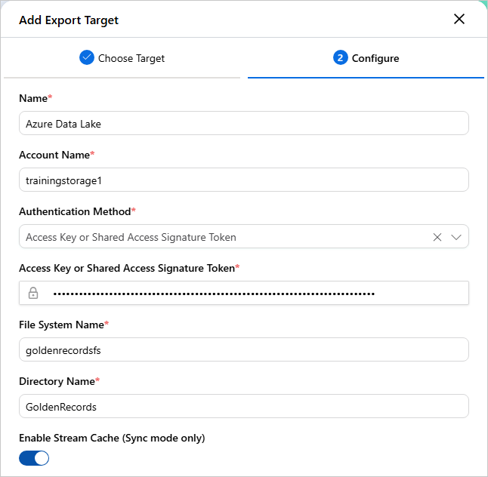Click the Account Name input field
This screenshot has height=477, width=488.
click(x=244, y=180)
